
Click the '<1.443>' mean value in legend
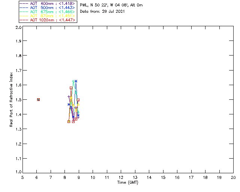(67, 7)
